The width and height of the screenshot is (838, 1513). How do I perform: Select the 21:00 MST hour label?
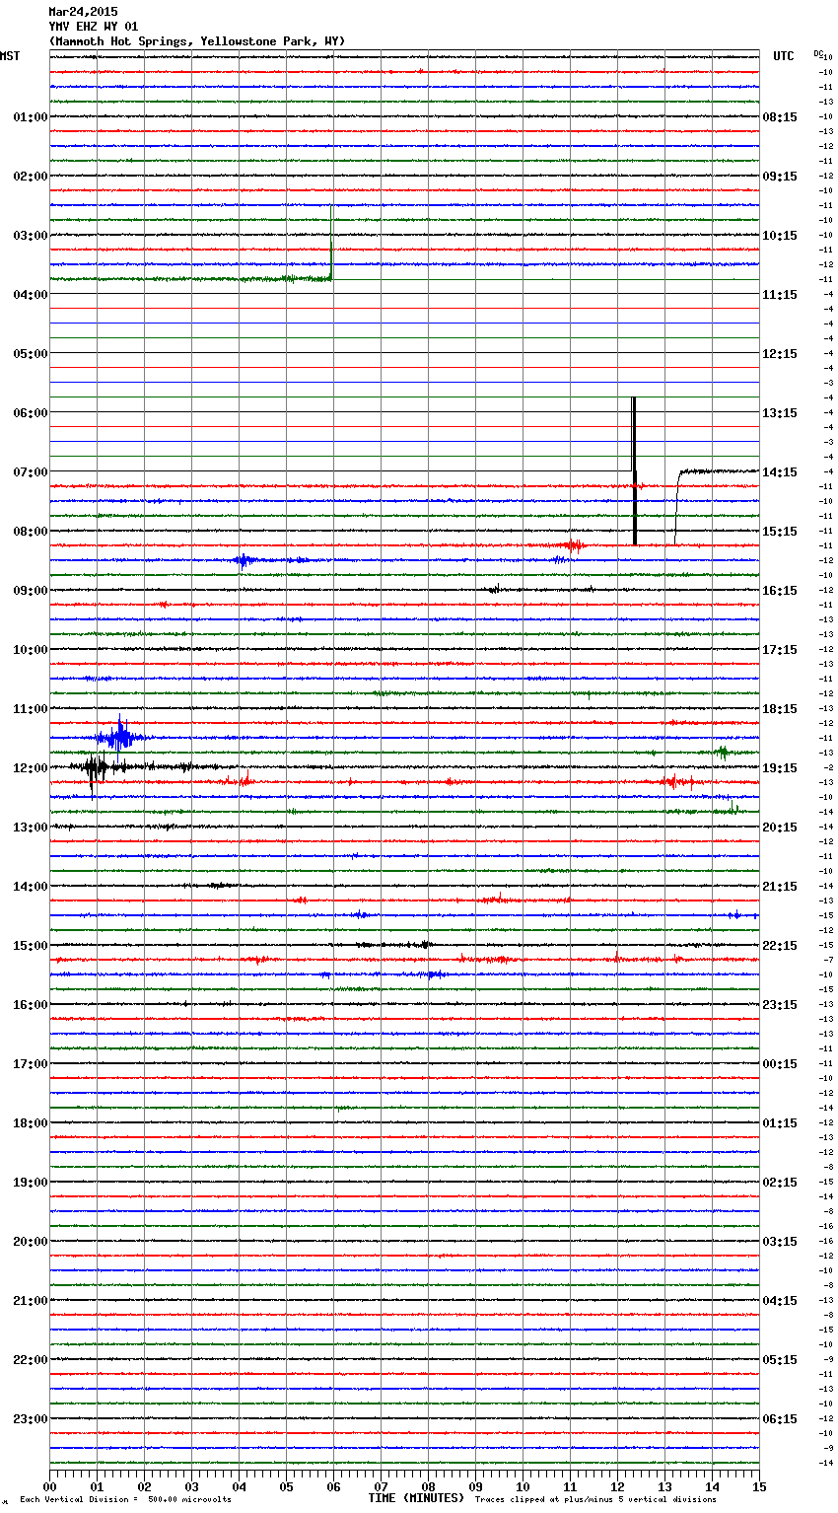coord(31,1301)
